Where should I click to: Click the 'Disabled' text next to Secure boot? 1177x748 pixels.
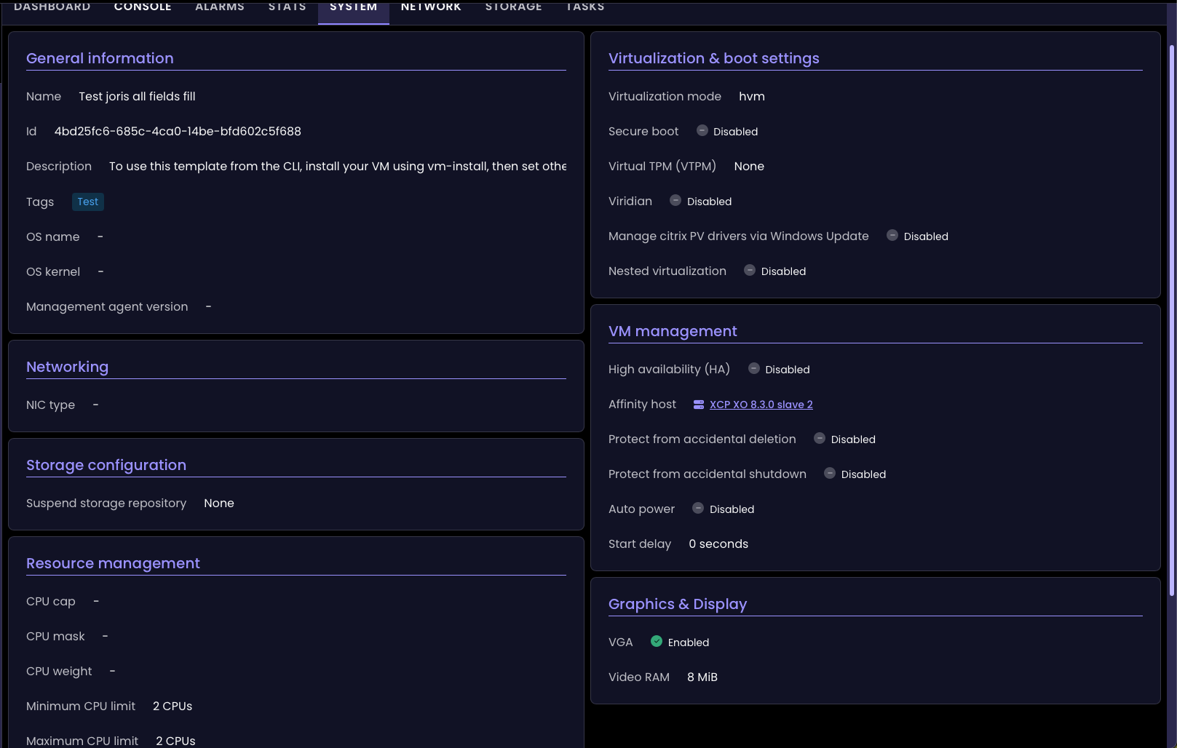coord(735,132)
